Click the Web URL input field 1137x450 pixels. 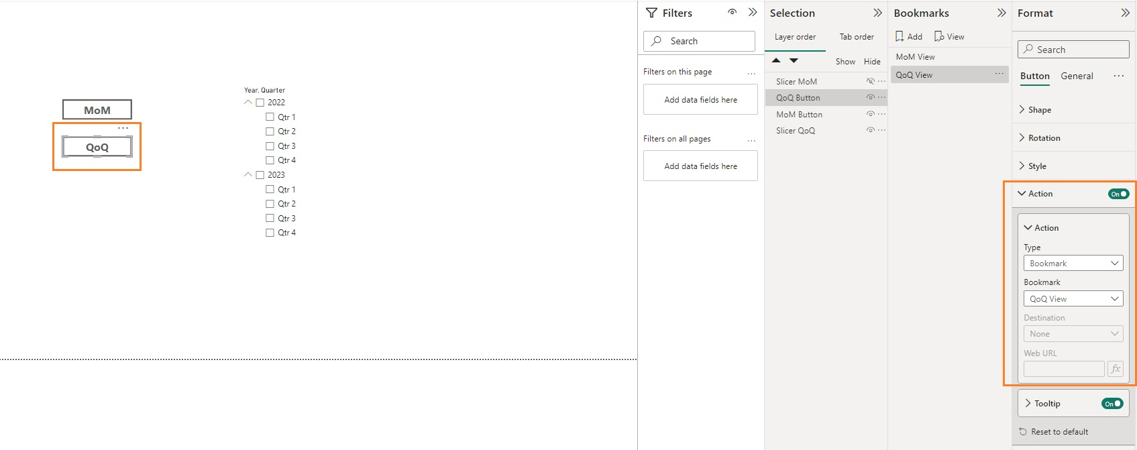click(1064, 369)
